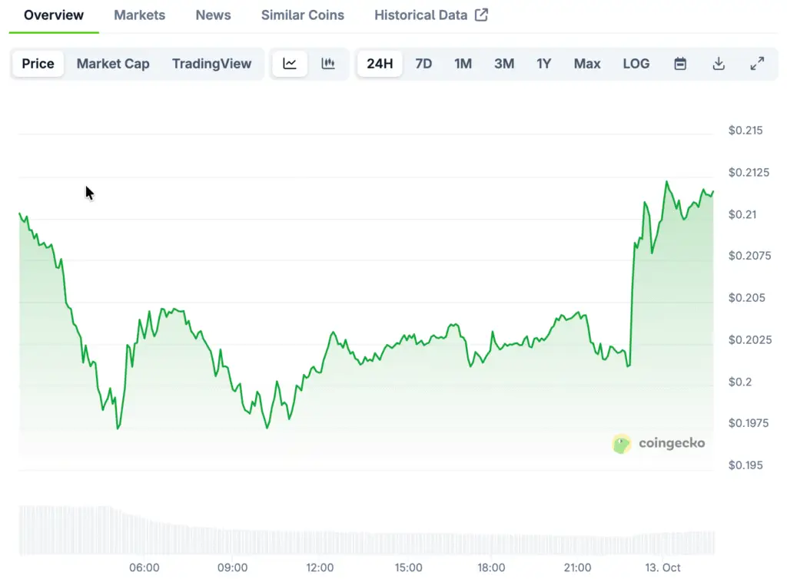Viewport: 787px width, 579px height.
Task: Select the Overview tab
Action: point(54,15)
